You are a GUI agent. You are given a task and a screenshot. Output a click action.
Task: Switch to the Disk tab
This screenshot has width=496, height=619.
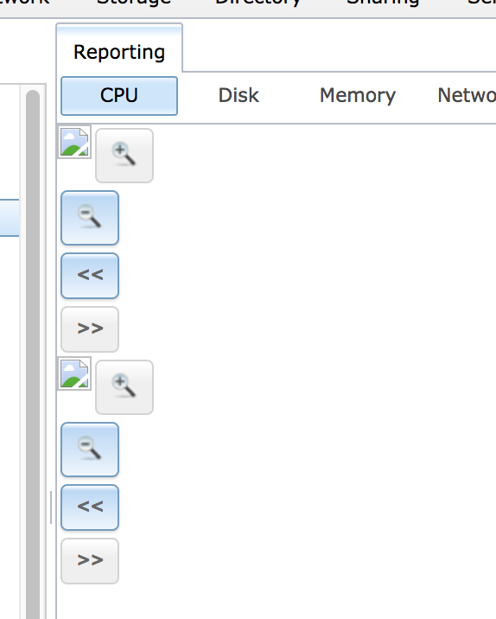(x=238, y=96)
